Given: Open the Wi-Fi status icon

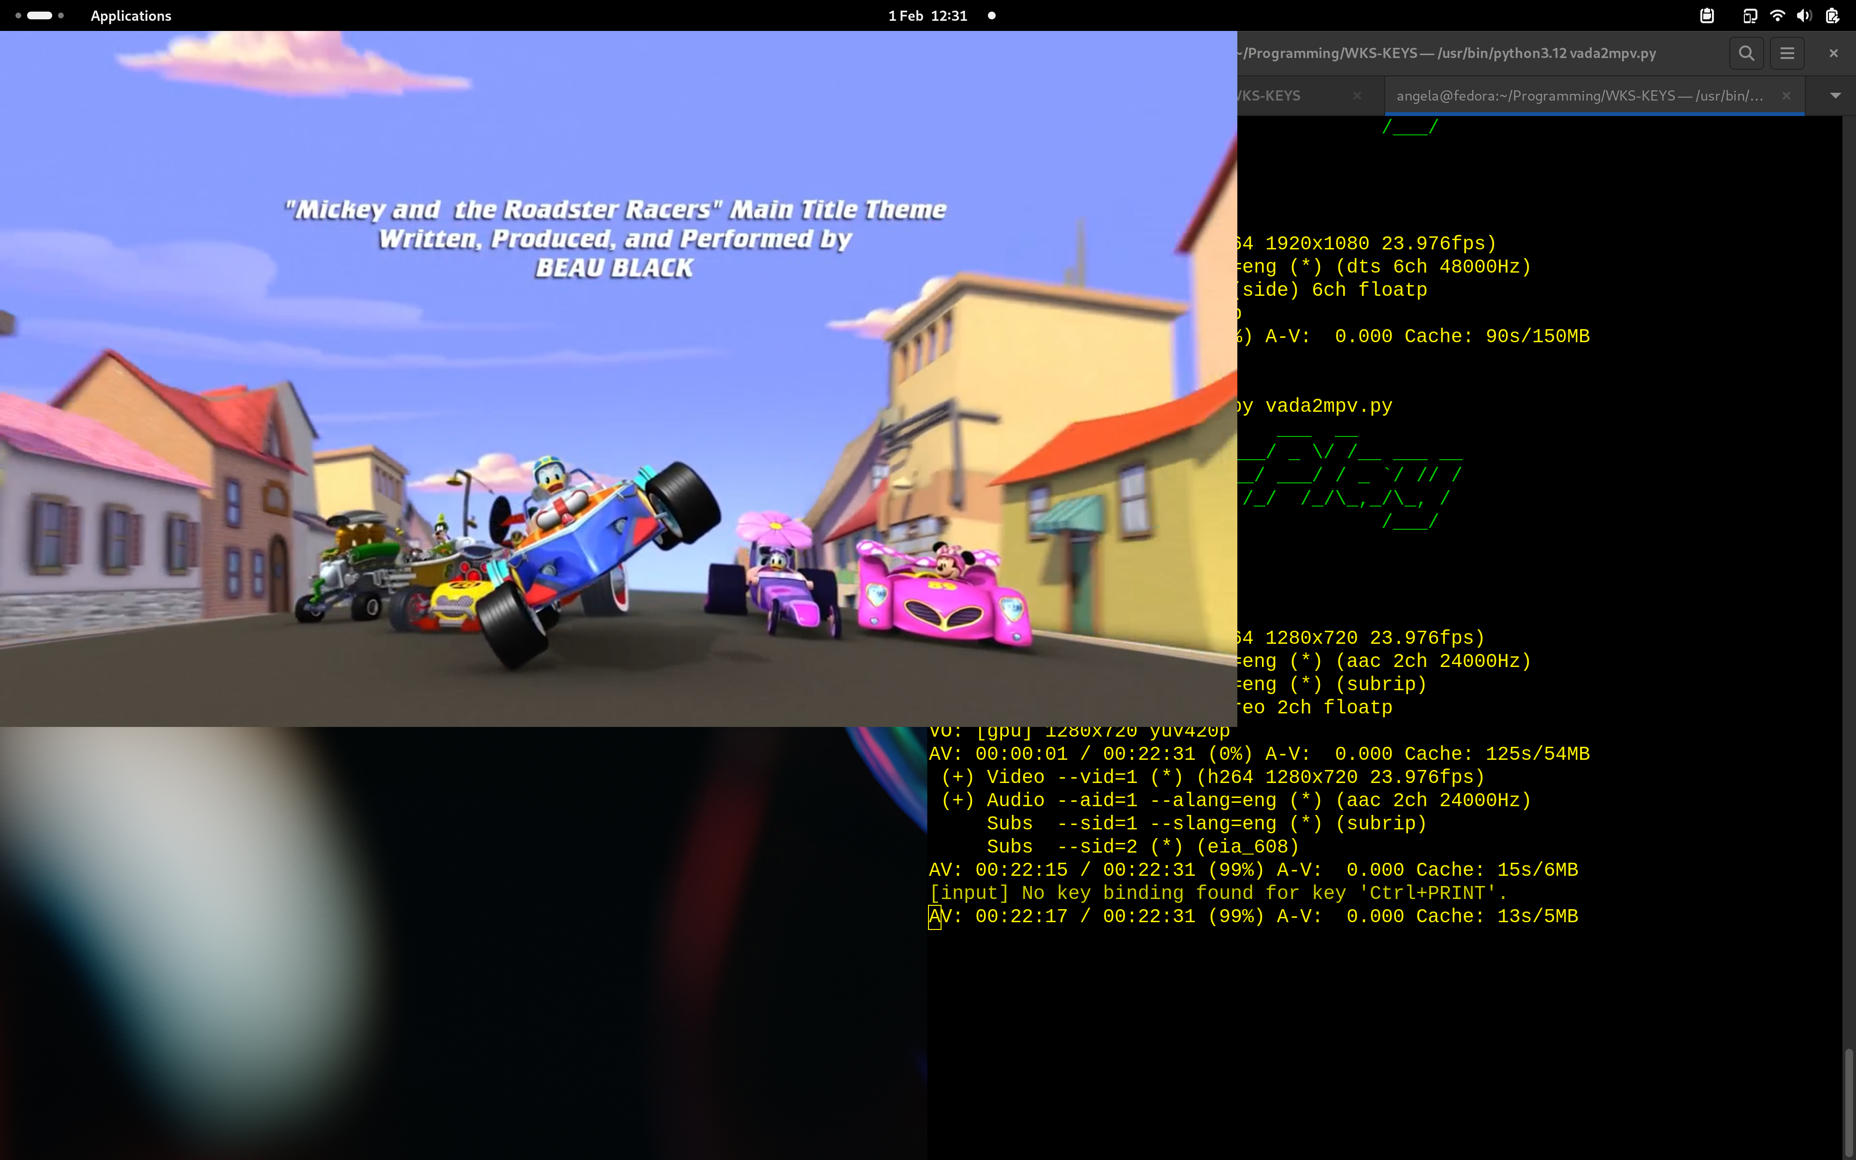Looking at the screenshot, I should pos(1777,15).
